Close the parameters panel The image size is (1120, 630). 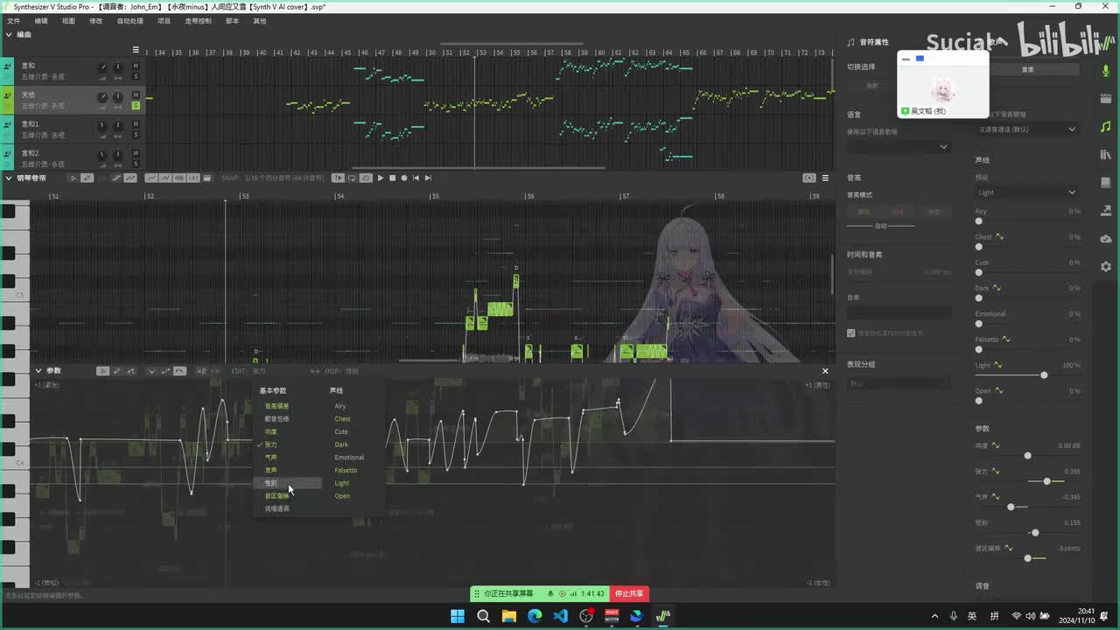click(825, 371)
